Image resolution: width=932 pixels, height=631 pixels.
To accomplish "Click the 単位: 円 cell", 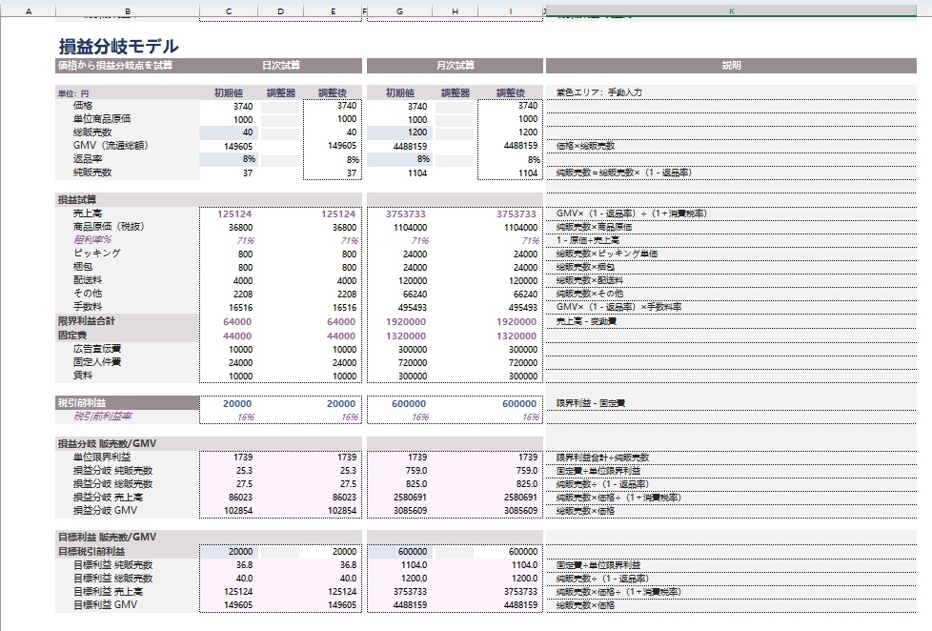I will pos(127,92).
